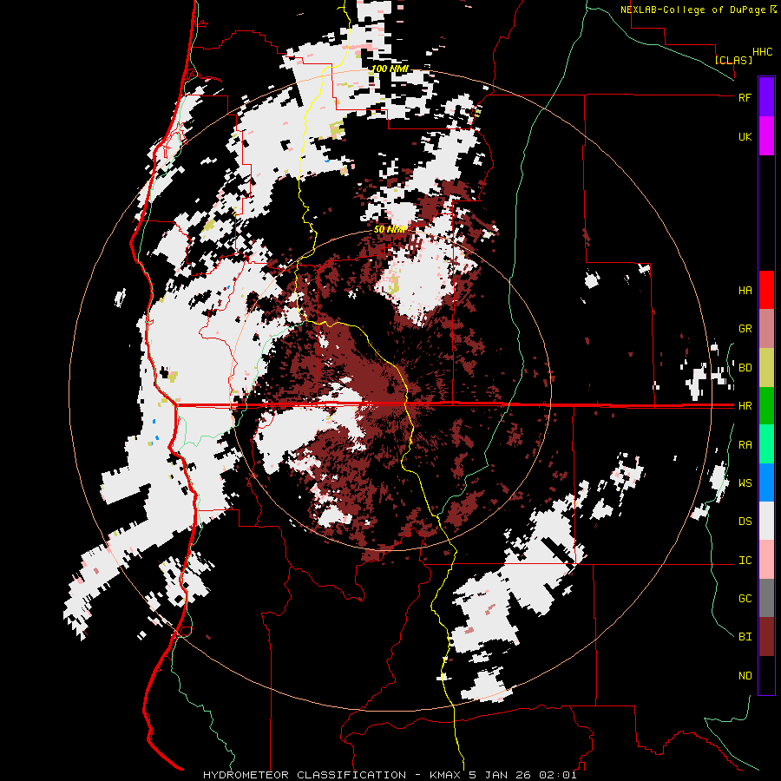Click the blue WS legend swatch
781x781 pixels.
tap(766, 482)
